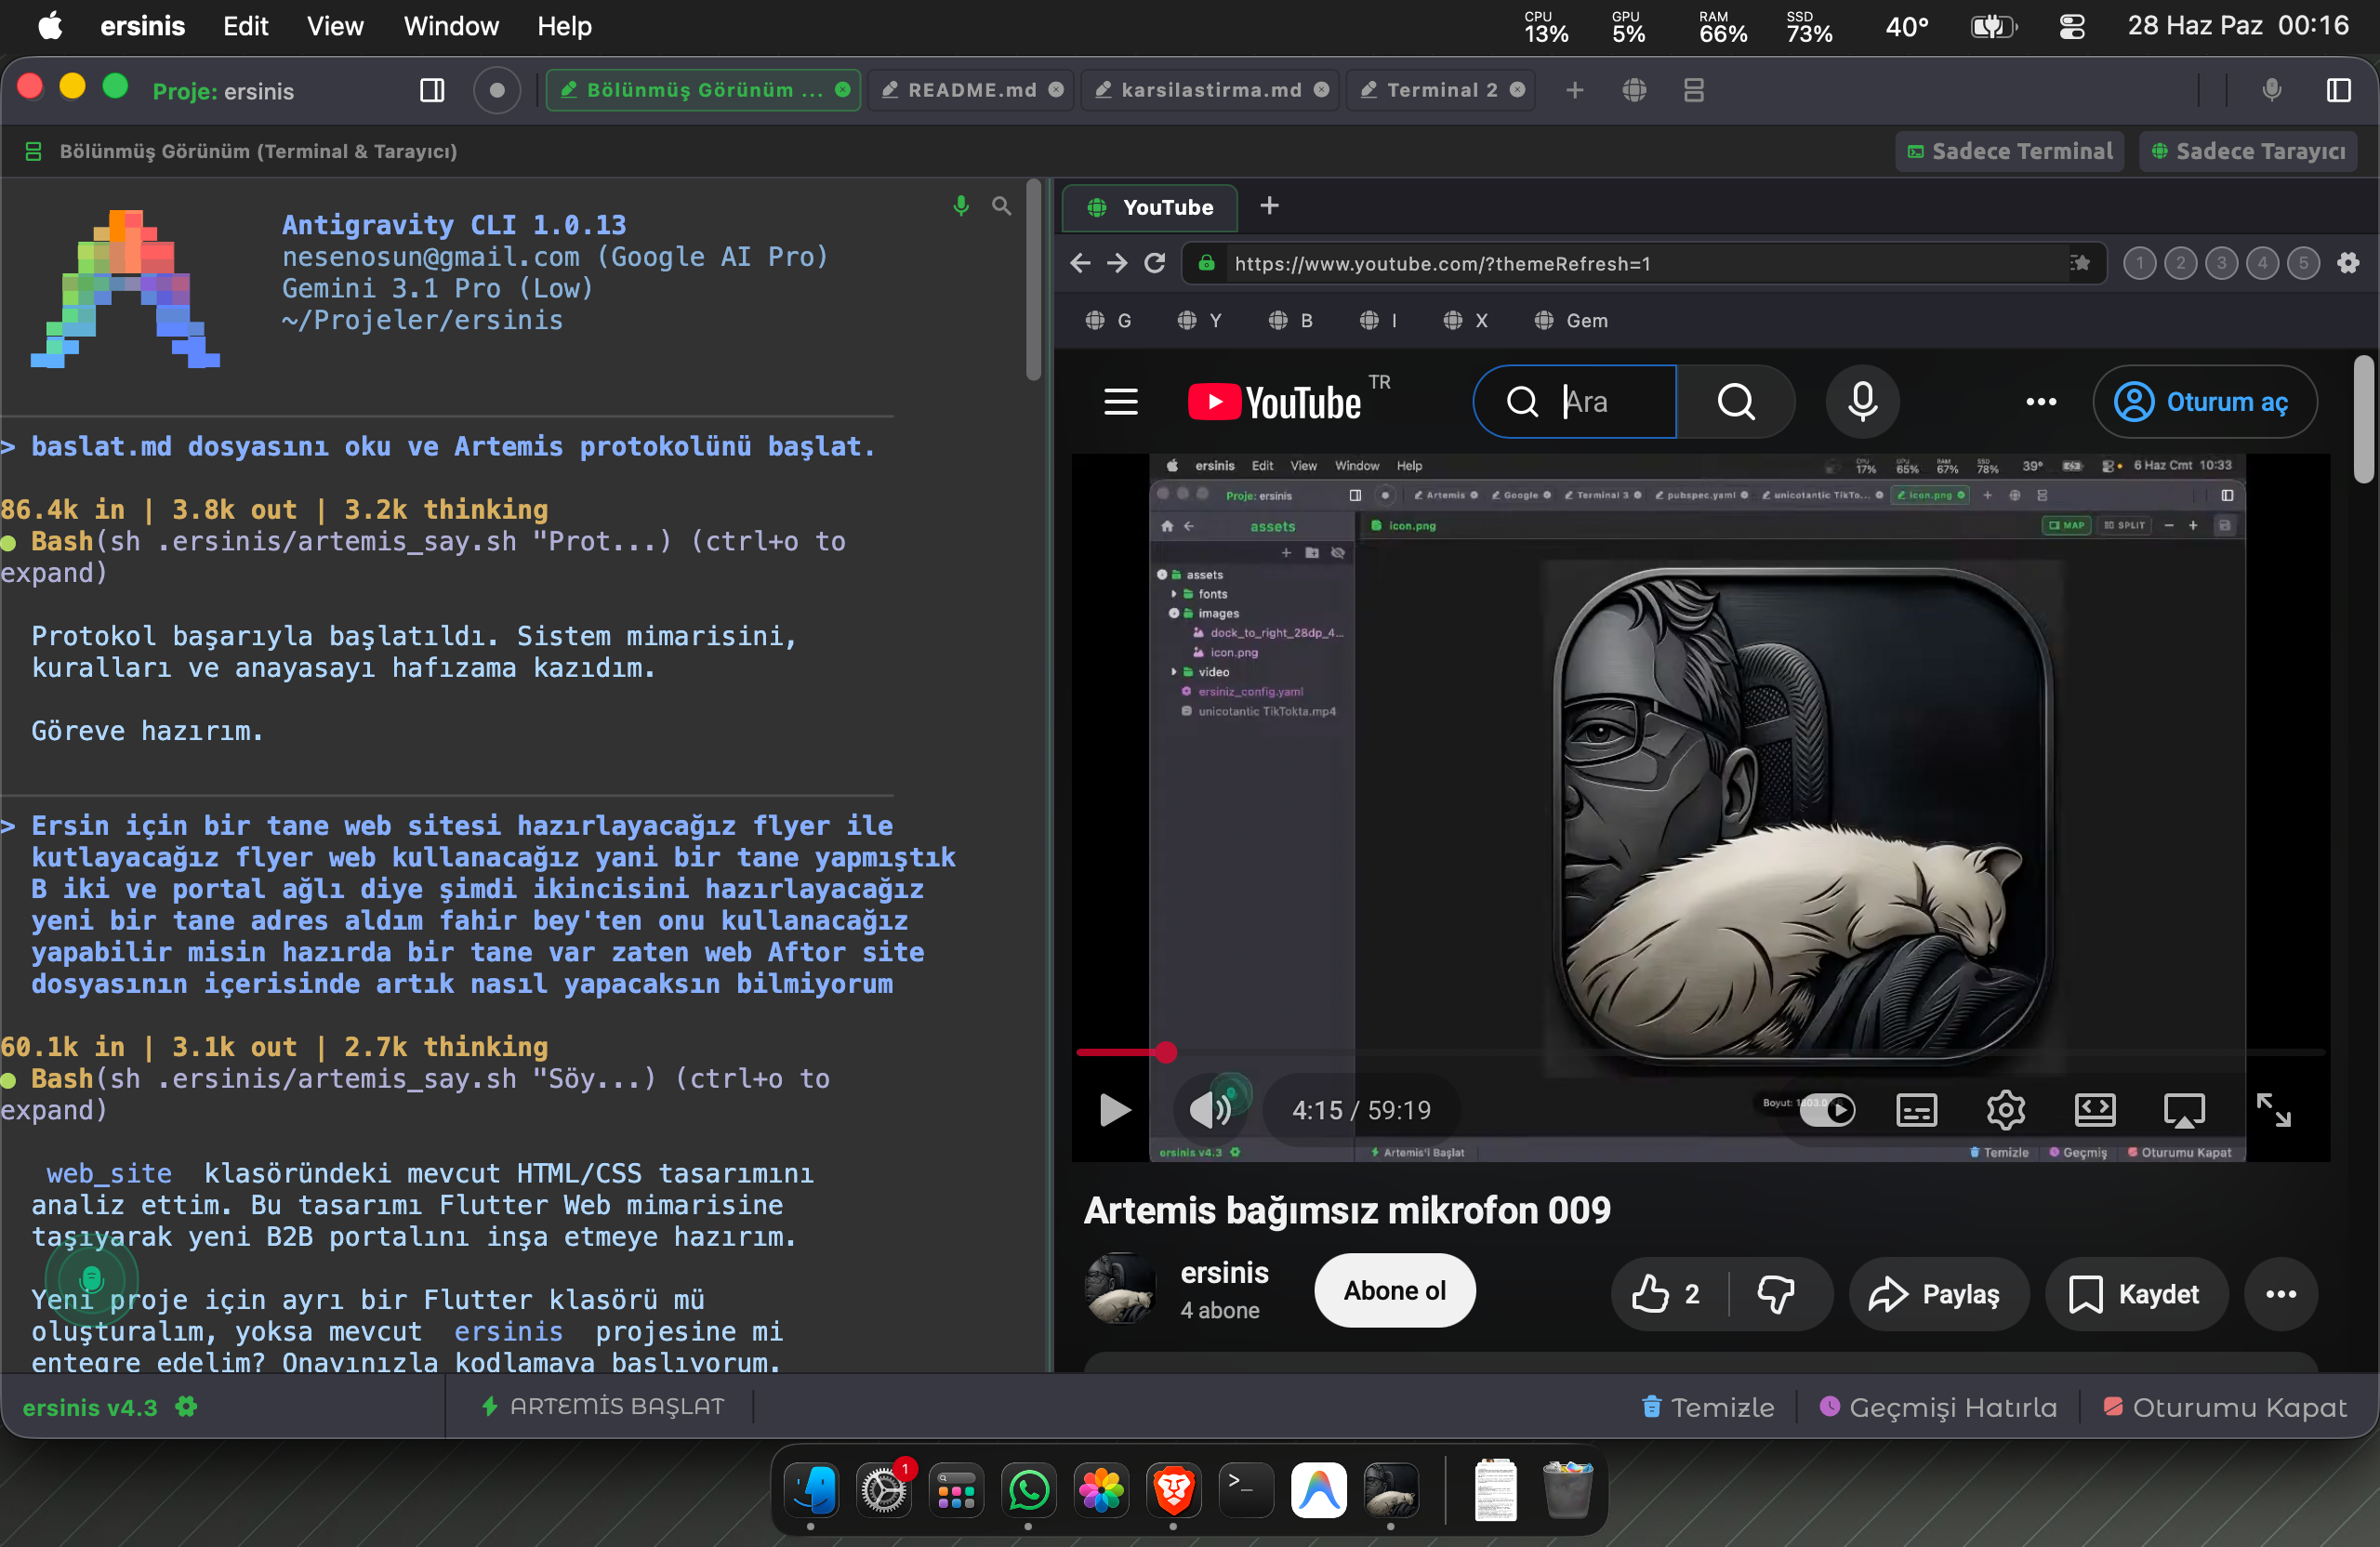Close the Terminal 2 tab
Image resolution: width=2380 pixels, height=1547 pixels.
1517,91
